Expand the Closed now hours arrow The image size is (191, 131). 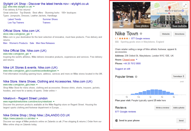coord(136,59)
